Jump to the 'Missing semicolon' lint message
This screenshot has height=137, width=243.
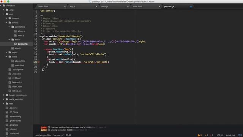pos(62,130)
